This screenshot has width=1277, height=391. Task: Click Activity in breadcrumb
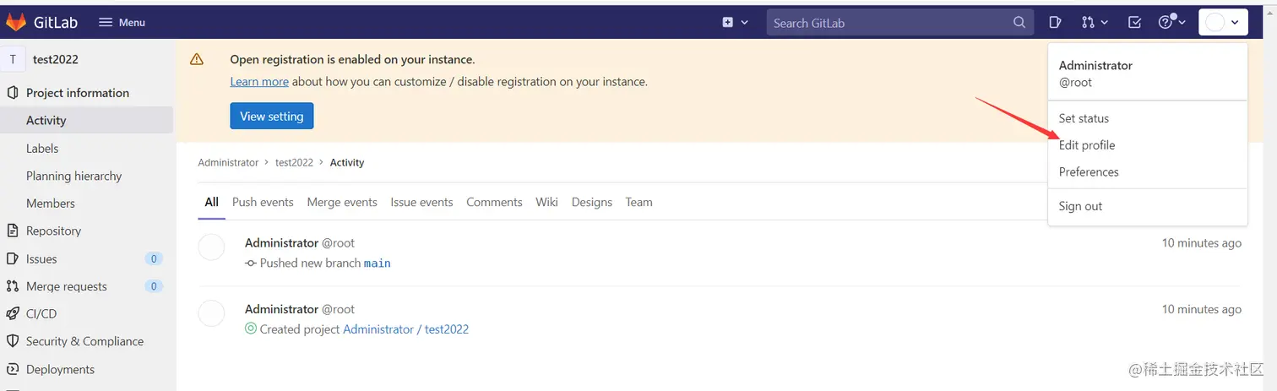[x=347, y=162]
